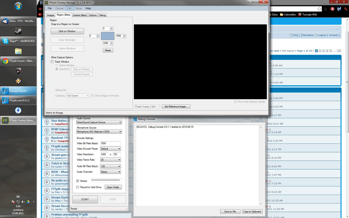The width and height of the screenshot is (349, 218).
Task: Open the File menu in Overlay Manager
Action: (49, 8)
